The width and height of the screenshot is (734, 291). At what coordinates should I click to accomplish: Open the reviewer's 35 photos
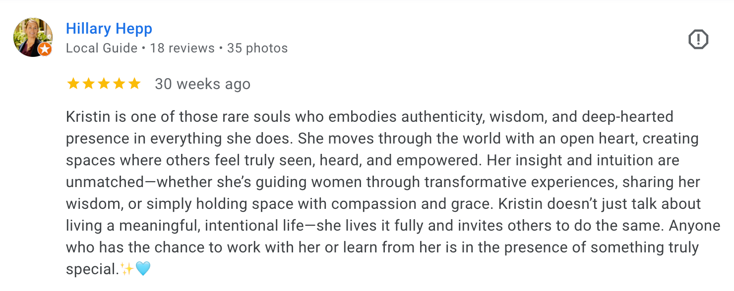point(257,48)
